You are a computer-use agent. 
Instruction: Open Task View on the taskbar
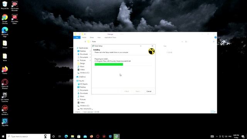pos(60,136)
